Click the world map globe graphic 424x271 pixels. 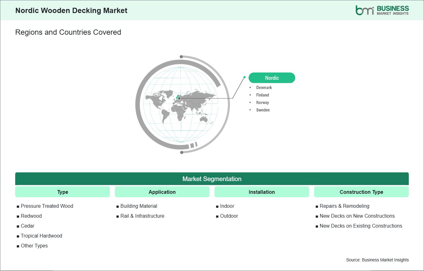[183, 104]
